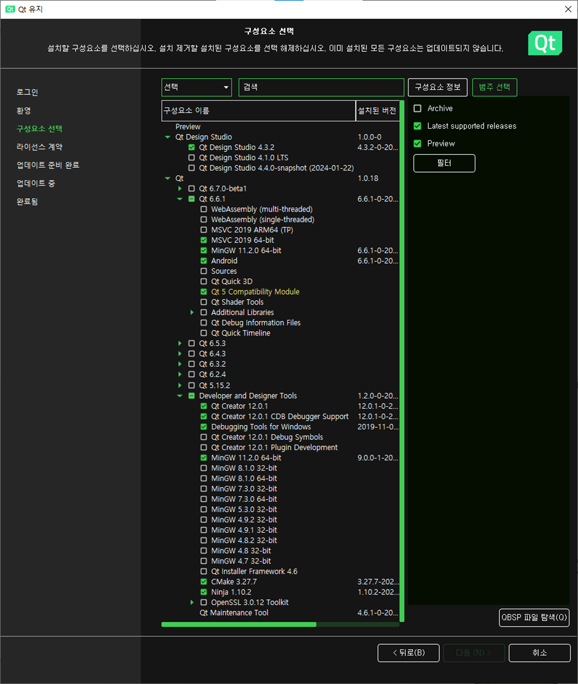Collapse Developer and Designer Tools node

180,396
